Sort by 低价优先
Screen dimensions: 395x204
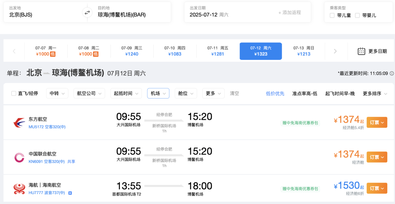point(275,94)
